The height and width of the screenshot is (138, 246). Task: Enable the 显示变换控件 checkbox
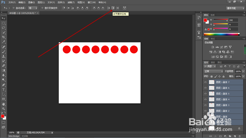coord(42,8)
